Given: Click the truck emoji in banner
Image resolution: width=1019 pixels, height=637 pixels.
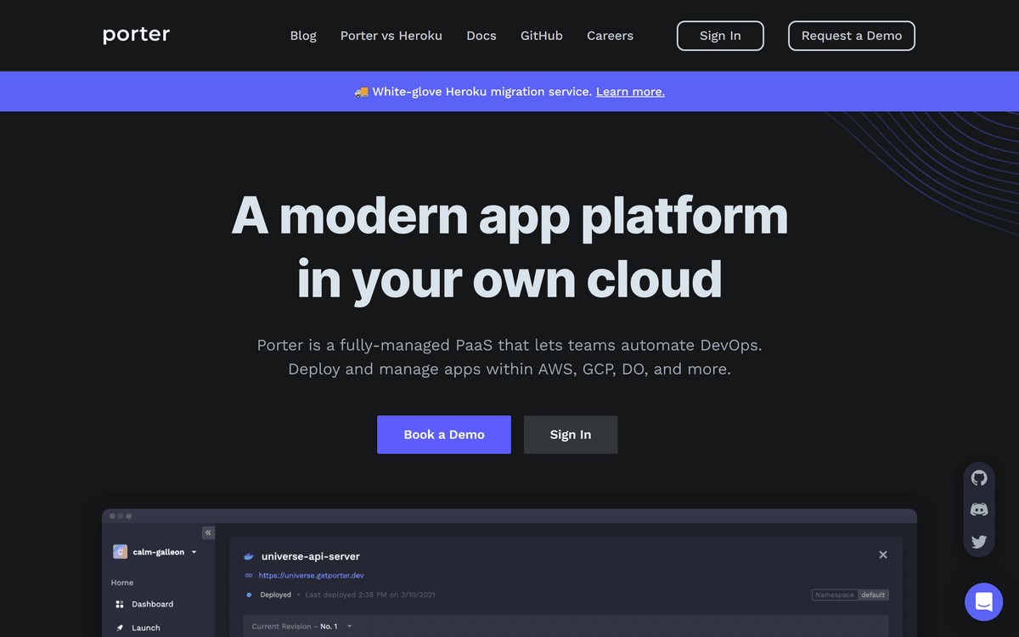Looking at the screenshot, I should pos(361,91).
